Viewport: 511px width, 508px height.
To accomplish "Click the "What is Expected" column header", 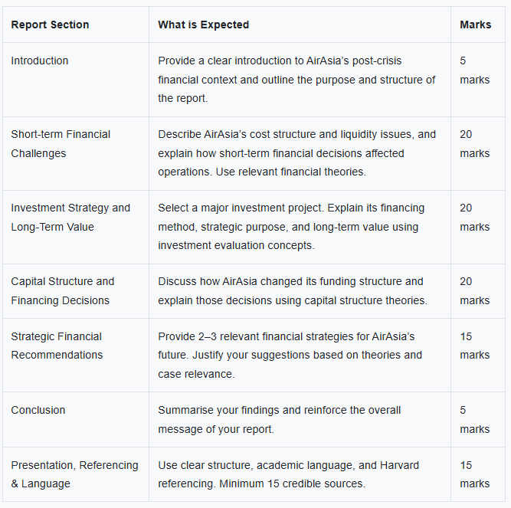I will [x=203, y=25].
